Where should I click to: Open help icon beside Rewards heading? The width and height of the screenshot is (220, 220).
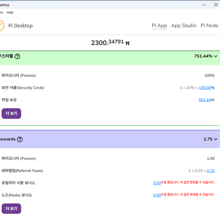tap(20, 139)
